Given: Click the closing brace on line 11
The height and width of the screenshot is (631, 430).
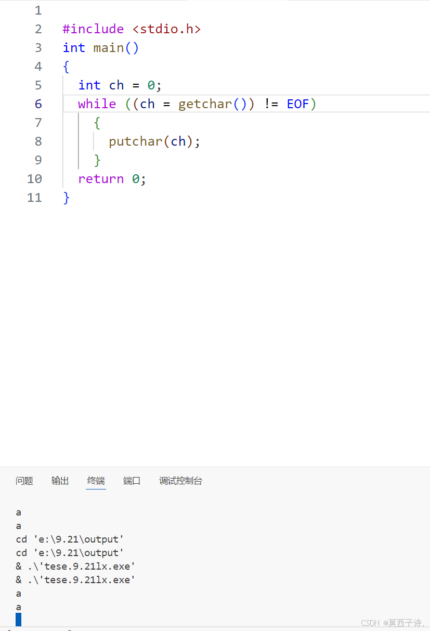Looking at the screenshot, I should 66,198.
